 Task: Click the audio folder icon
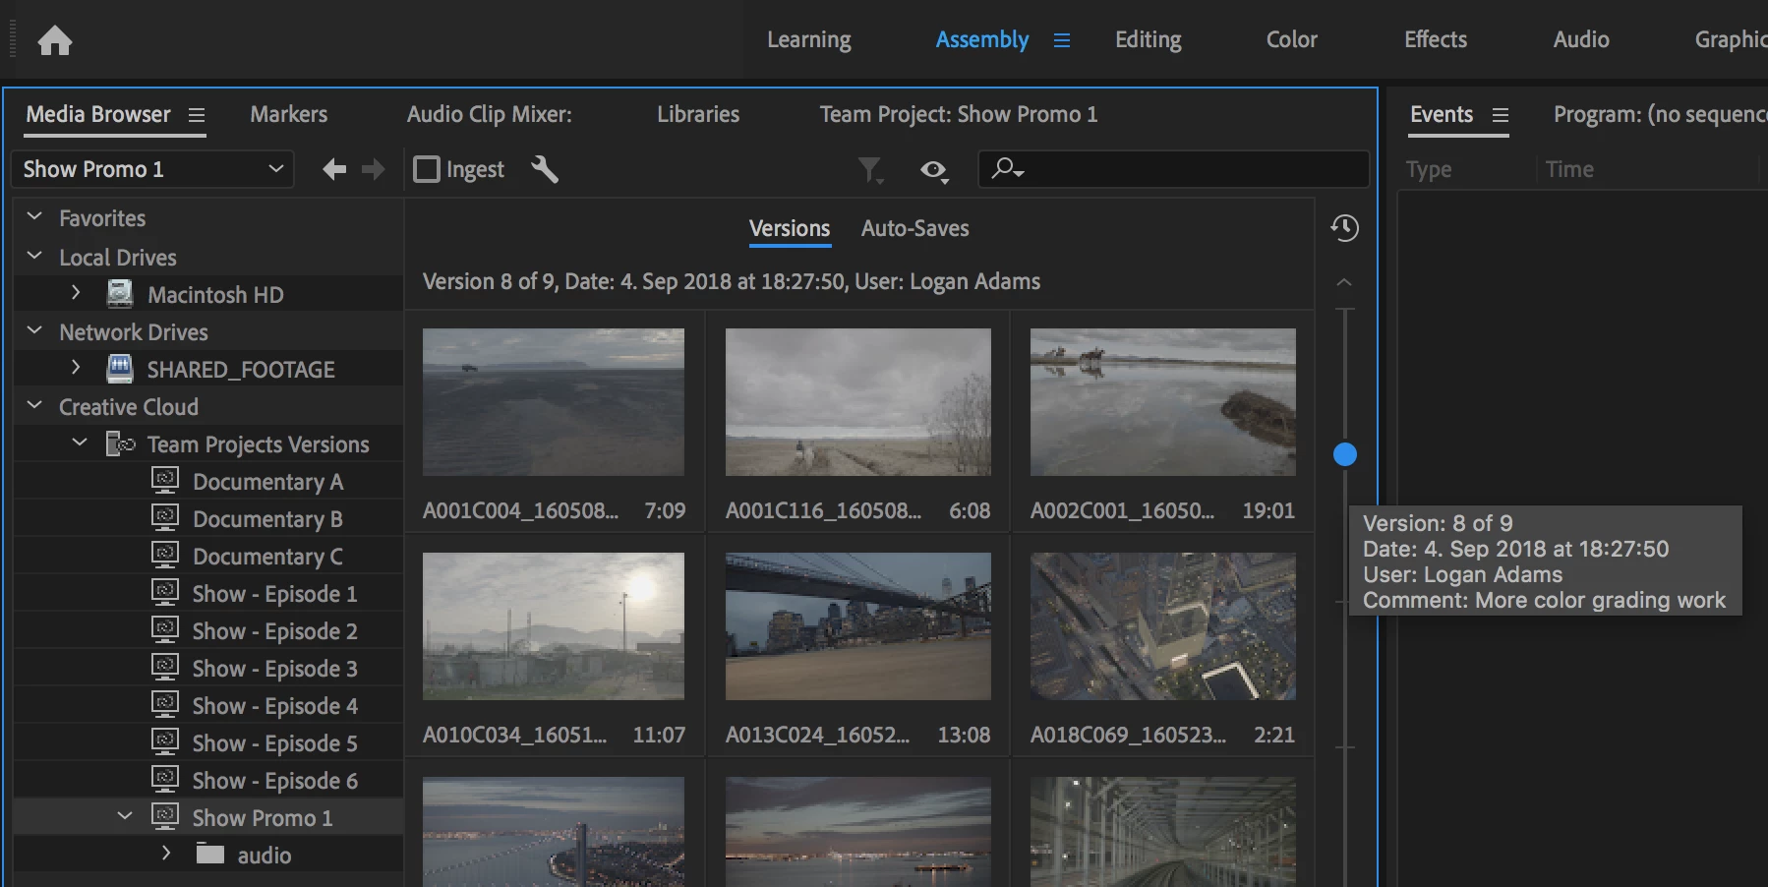(210, 853)
